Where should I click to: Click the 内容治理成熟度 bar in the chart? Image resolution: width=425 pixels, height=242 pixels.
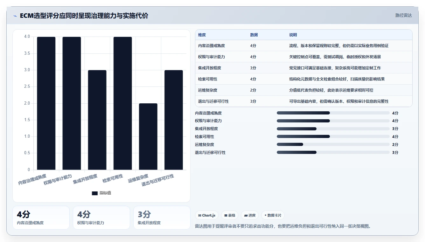click(46, 103)
